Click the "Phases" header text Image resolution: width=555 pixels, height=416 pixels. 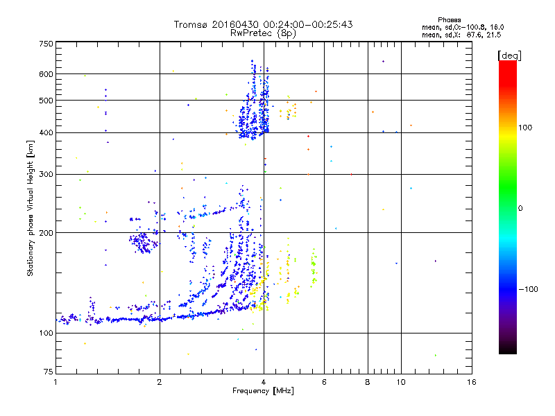point(449,20)
